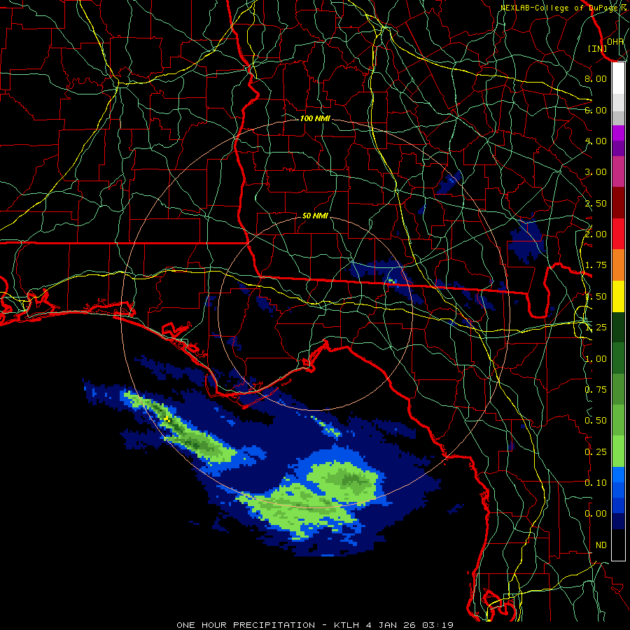Select the 0.75 legend value text
The width and height of the screenshot is (630, 630).
596,390
